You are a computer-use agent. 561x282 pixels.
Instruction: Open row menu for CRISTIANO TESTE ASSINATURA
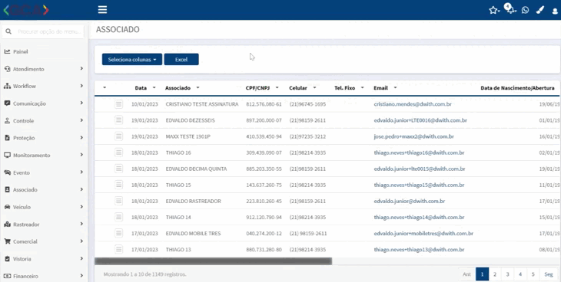(x=119, y=104)
